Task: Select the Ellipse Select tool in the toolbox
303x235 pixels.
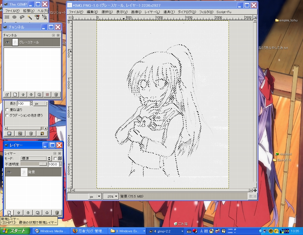Action: point(14,17)
